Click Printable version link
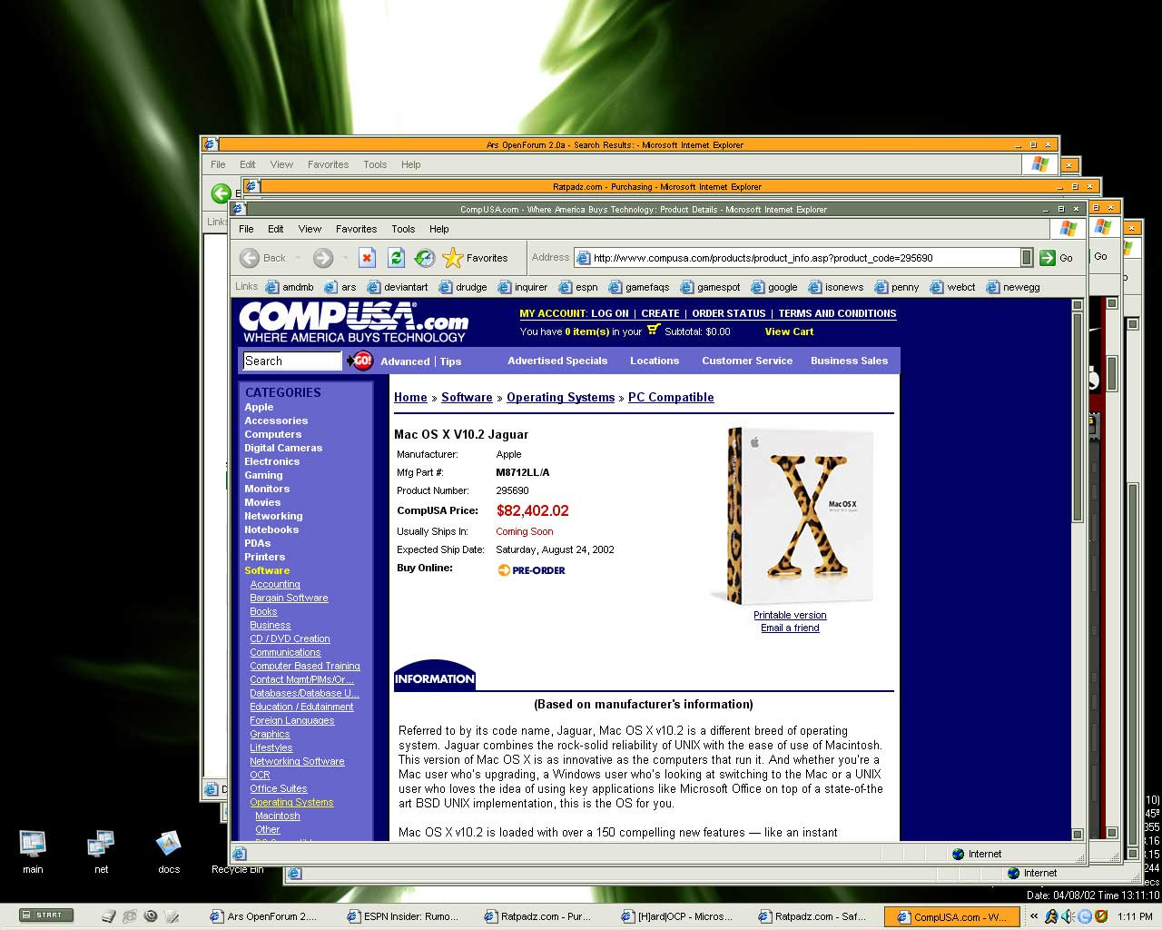This screenshot has width=1162, height=930. pos(790,615)
